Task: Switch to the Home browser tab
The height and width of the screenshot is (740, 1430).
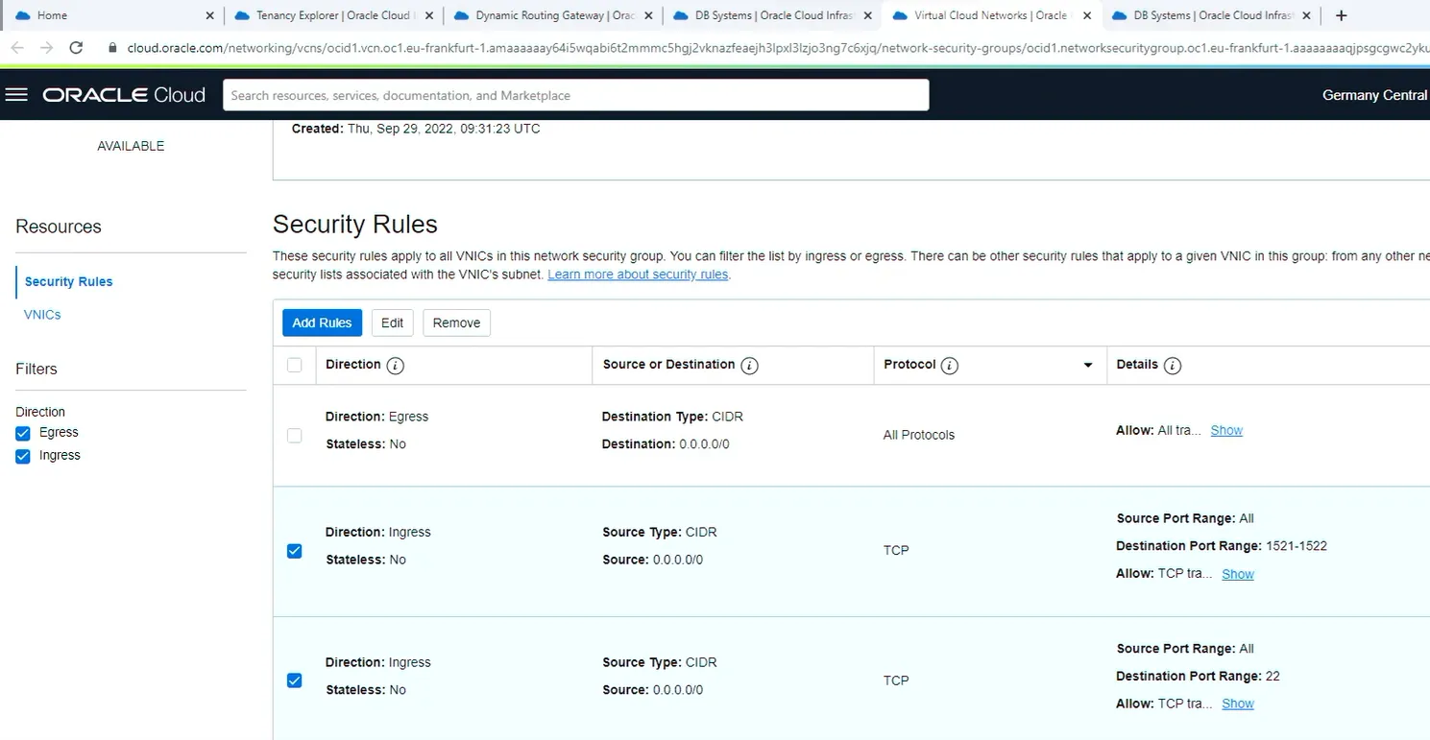Action: [x=113, y=15]
